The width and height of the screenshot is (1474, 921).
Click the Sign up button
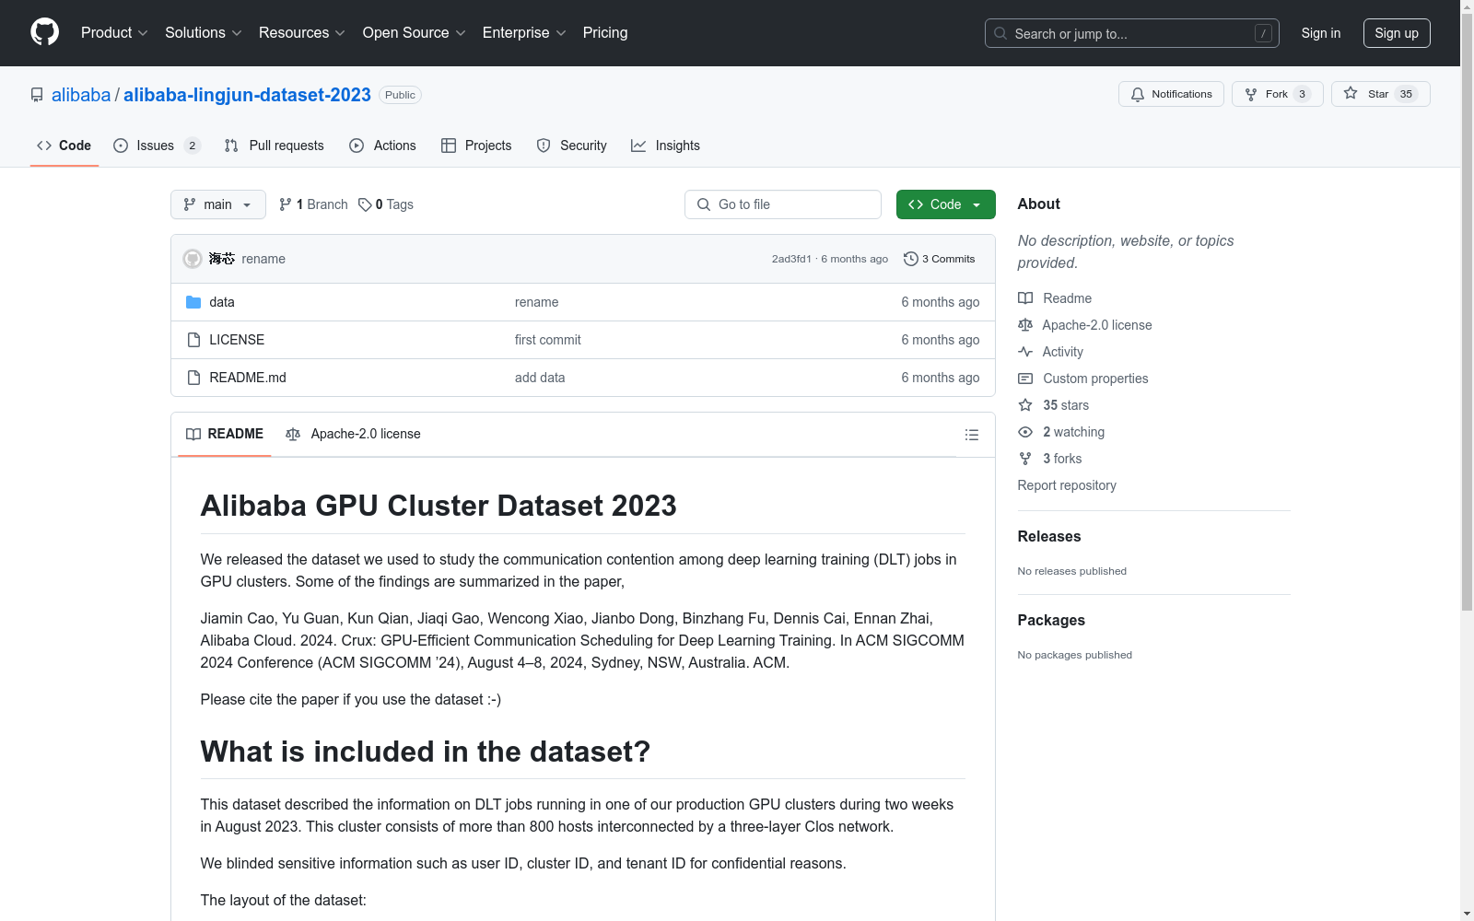pos(1397,32)
